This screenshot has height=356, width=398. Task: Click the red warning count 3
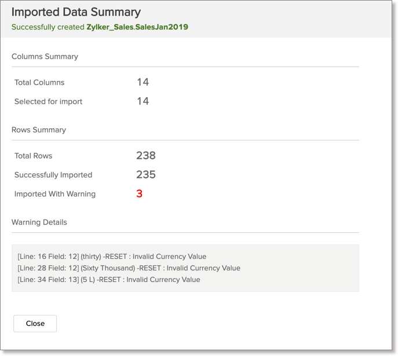[139, 194]
